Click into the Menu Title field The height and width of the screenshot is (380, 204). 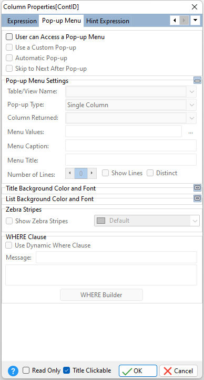point(131,160)
